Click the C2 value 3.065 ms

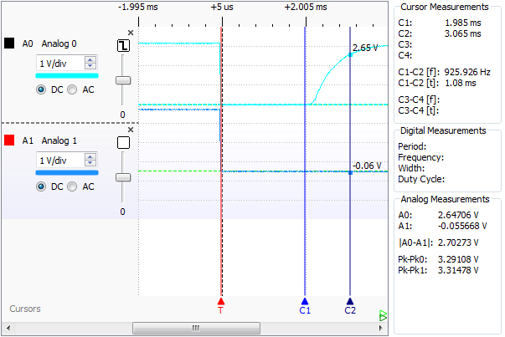pos(463,33)
